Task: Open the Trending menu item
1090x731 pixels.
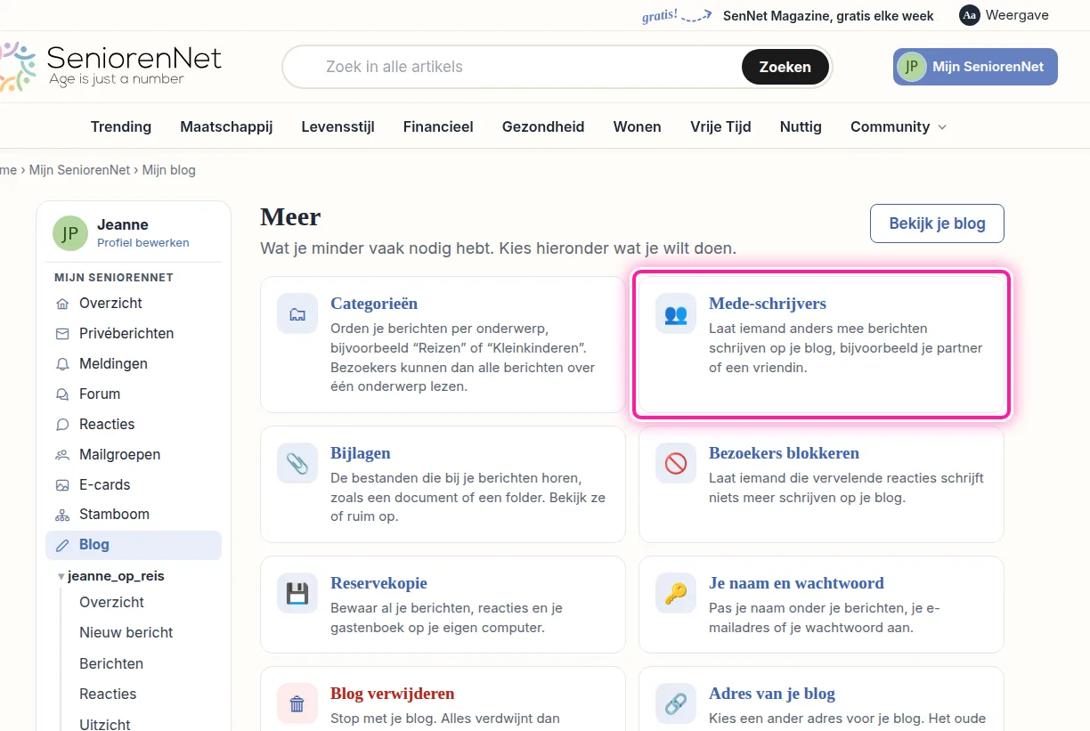Action: [121, 126]
